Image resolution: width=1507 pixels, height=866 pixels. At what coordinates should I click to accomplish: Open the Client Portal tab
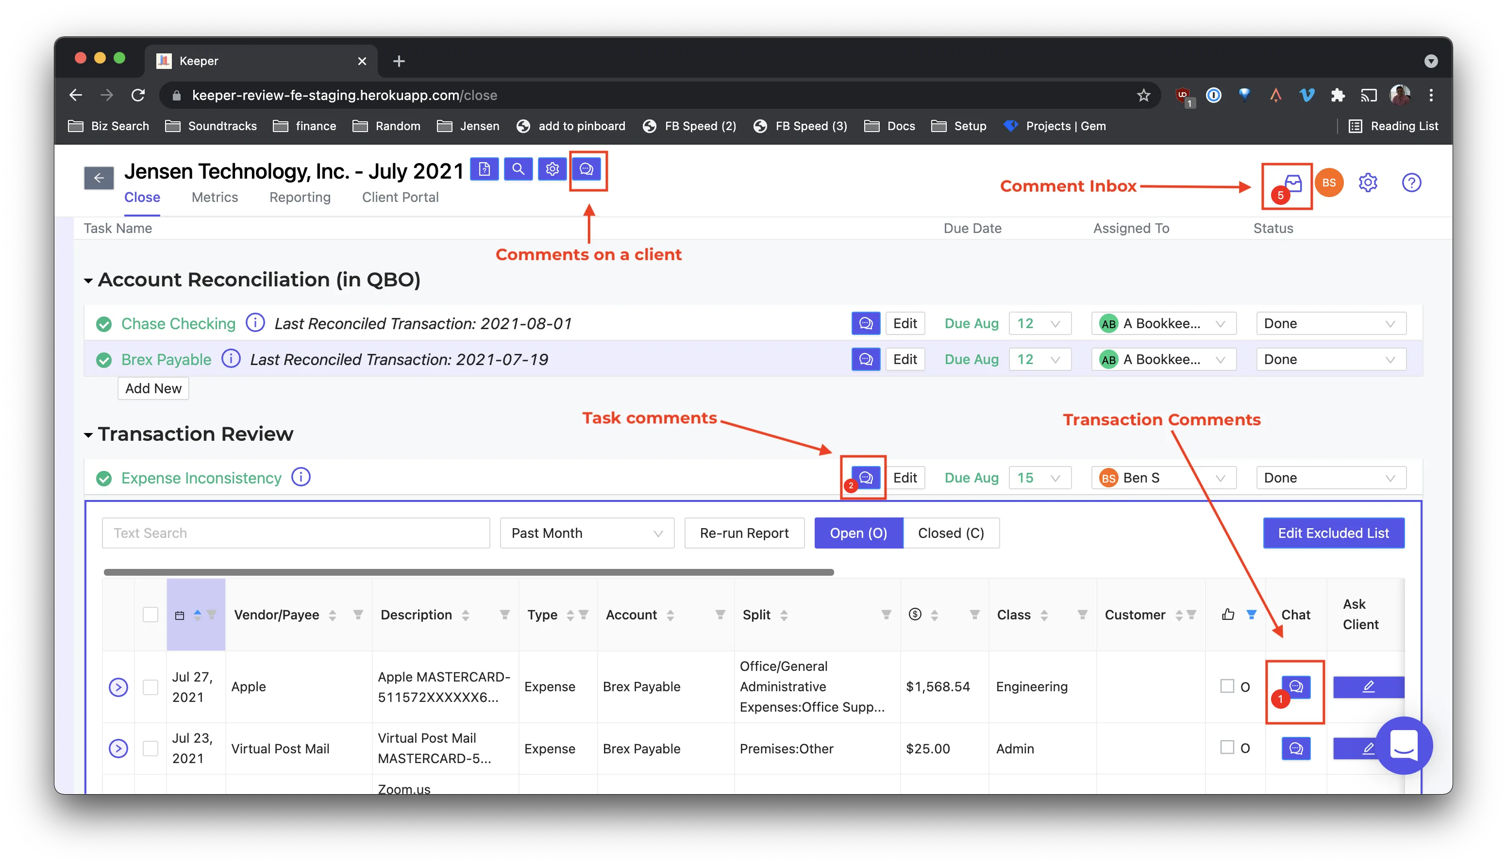pos(400,198)
